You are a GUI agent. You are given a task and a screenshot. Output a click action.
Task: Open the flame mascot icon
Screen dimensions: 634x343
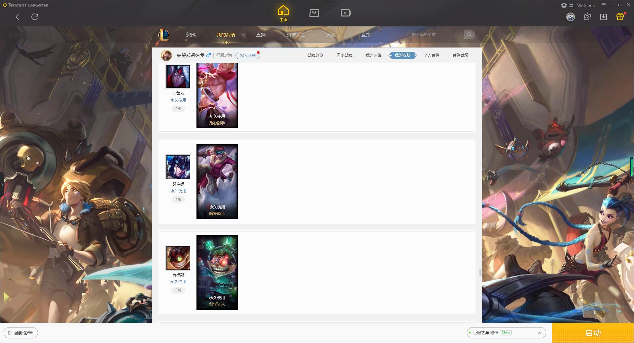click(x=587, y=17)
